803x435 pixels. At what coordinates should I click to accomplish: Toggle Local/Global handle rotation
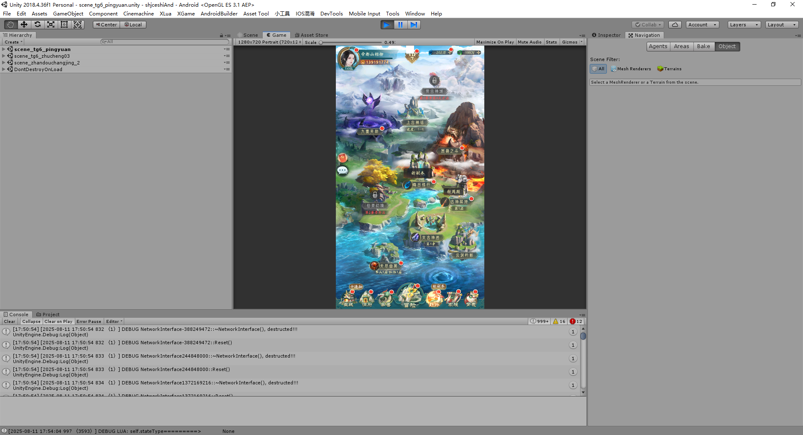[133, 25]
